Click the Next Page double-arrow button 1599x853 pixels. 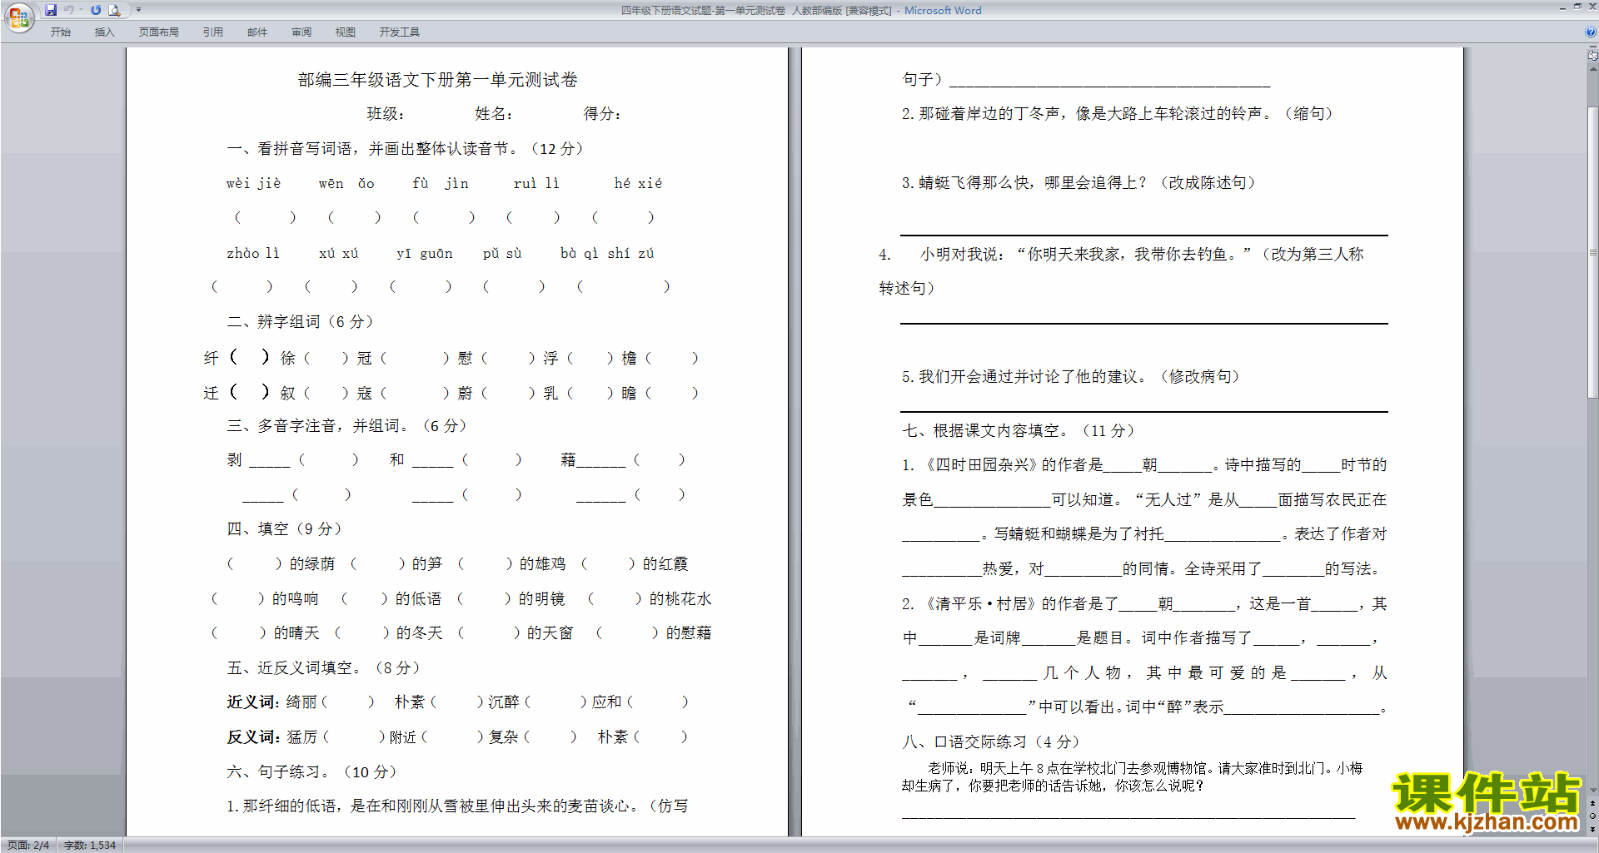click(x=1593, y=829)
